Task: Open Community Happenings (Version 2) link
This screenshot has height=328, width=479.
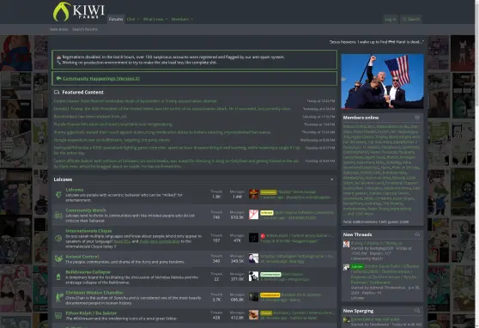Action: point(100,78)
